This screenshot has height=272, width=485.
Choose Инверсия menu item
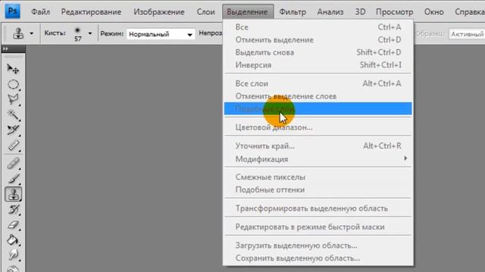pyautogui.click(x=318, y=65)
